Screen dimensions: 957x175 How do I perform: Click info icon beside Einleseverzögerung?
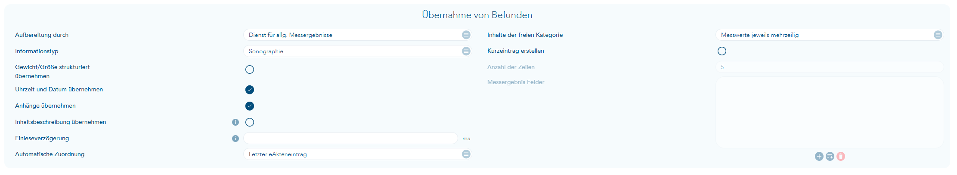235,139
